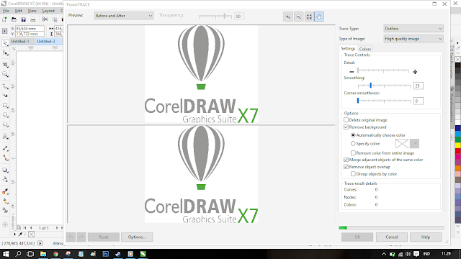461x259 pixels.
Task: Open the Layout menu in CorelDRAW
Action: pos(48,11)
